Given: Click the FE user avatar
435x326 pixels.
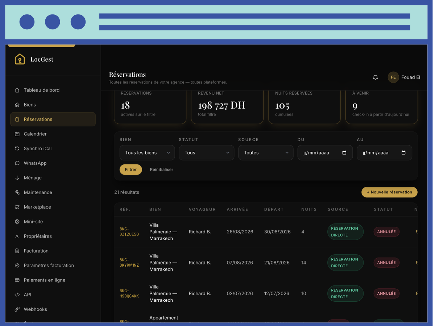Looking at the screenshot, I should pos(393,77).
